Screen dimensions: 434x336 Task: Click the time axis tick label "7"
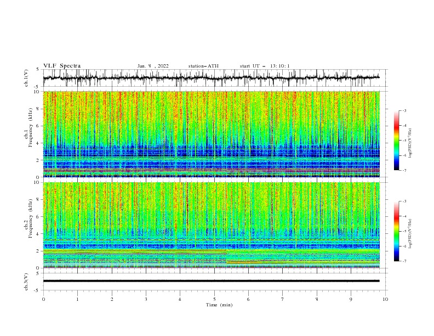[283, 299]
